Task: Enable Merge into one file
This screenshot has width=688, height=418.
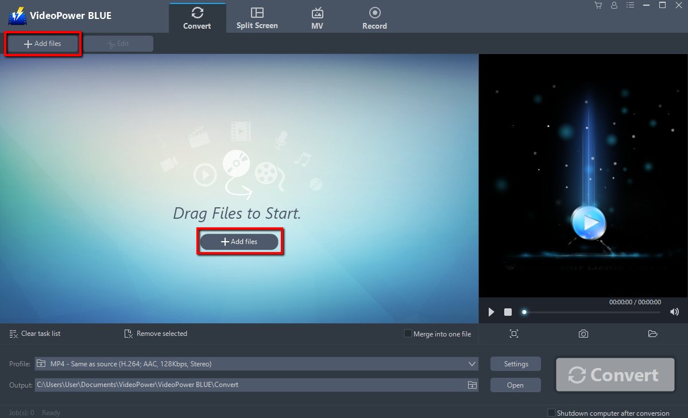Action: [x=407, y=334]
